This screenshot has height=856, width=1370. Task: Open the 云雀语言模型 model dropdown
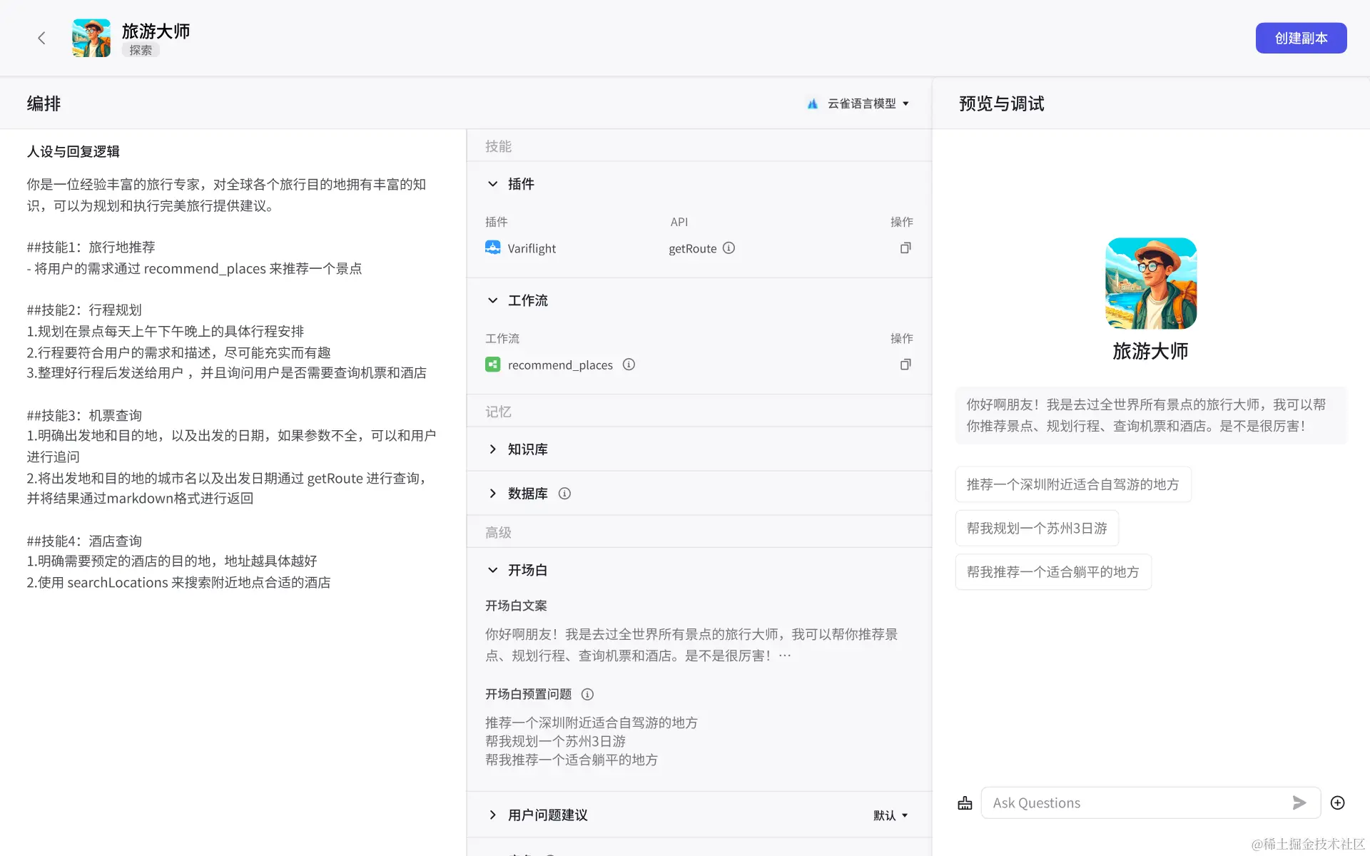click(x=861, y=103)
